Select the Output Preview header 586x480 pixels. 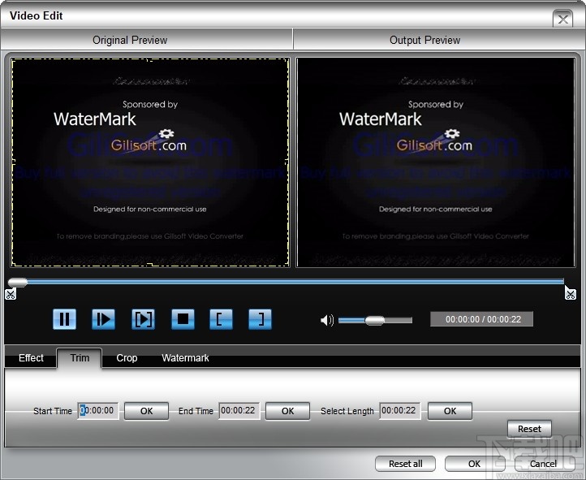pos(424,40)
